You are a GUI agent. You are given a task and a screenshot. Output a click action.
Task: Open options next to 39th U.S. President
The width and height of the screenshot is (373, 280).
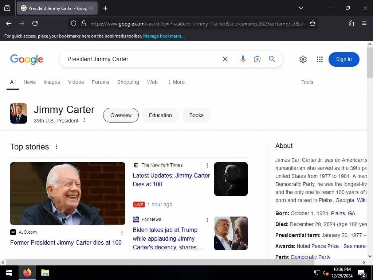[x=84, y=120]
